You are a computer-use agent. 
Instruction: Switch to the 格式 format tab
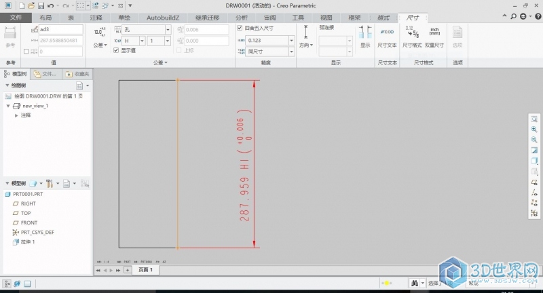tap(383, 18)
